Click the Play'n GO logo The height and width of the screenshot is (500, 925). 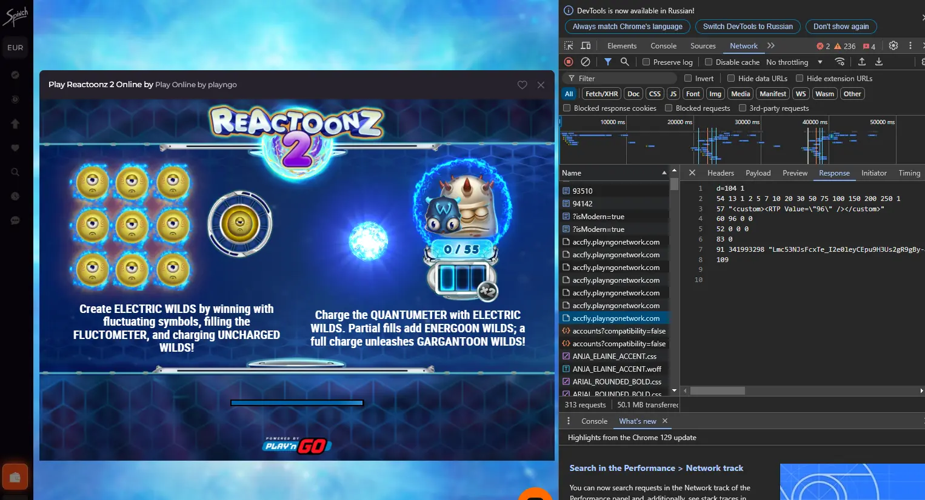point(297,445)
